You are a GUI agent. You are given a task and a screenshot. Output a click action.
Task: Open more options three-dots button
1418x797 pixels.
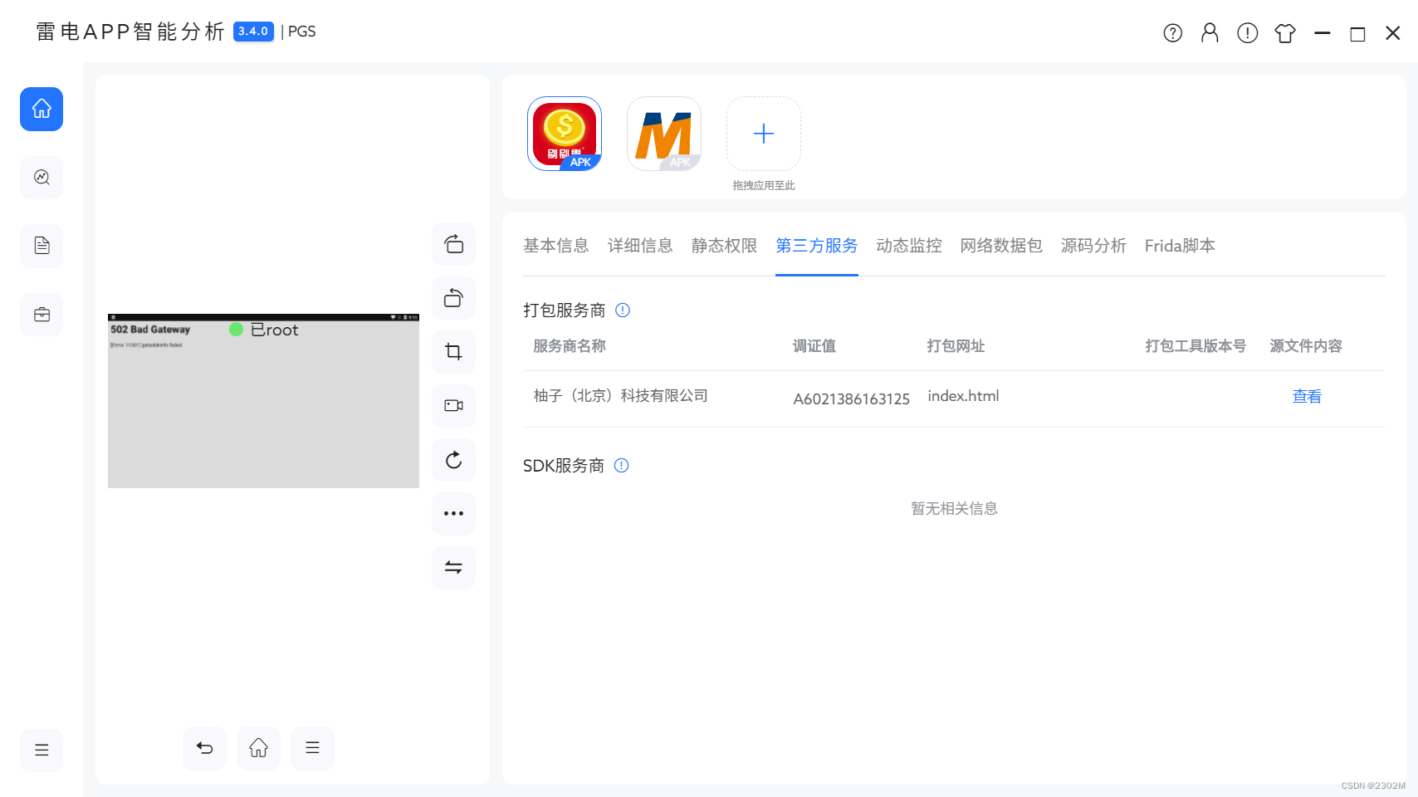(453, 514)
